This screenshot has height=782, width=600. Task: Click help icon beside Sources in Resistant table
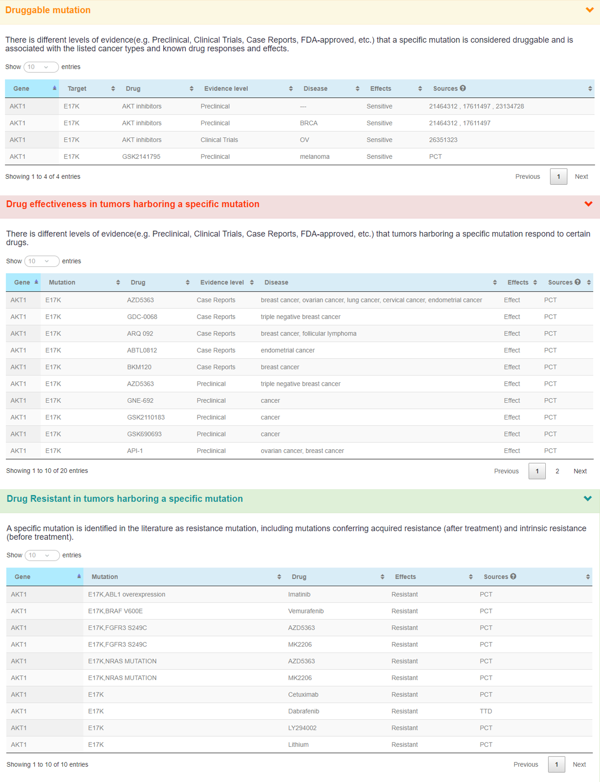point(513,576)
